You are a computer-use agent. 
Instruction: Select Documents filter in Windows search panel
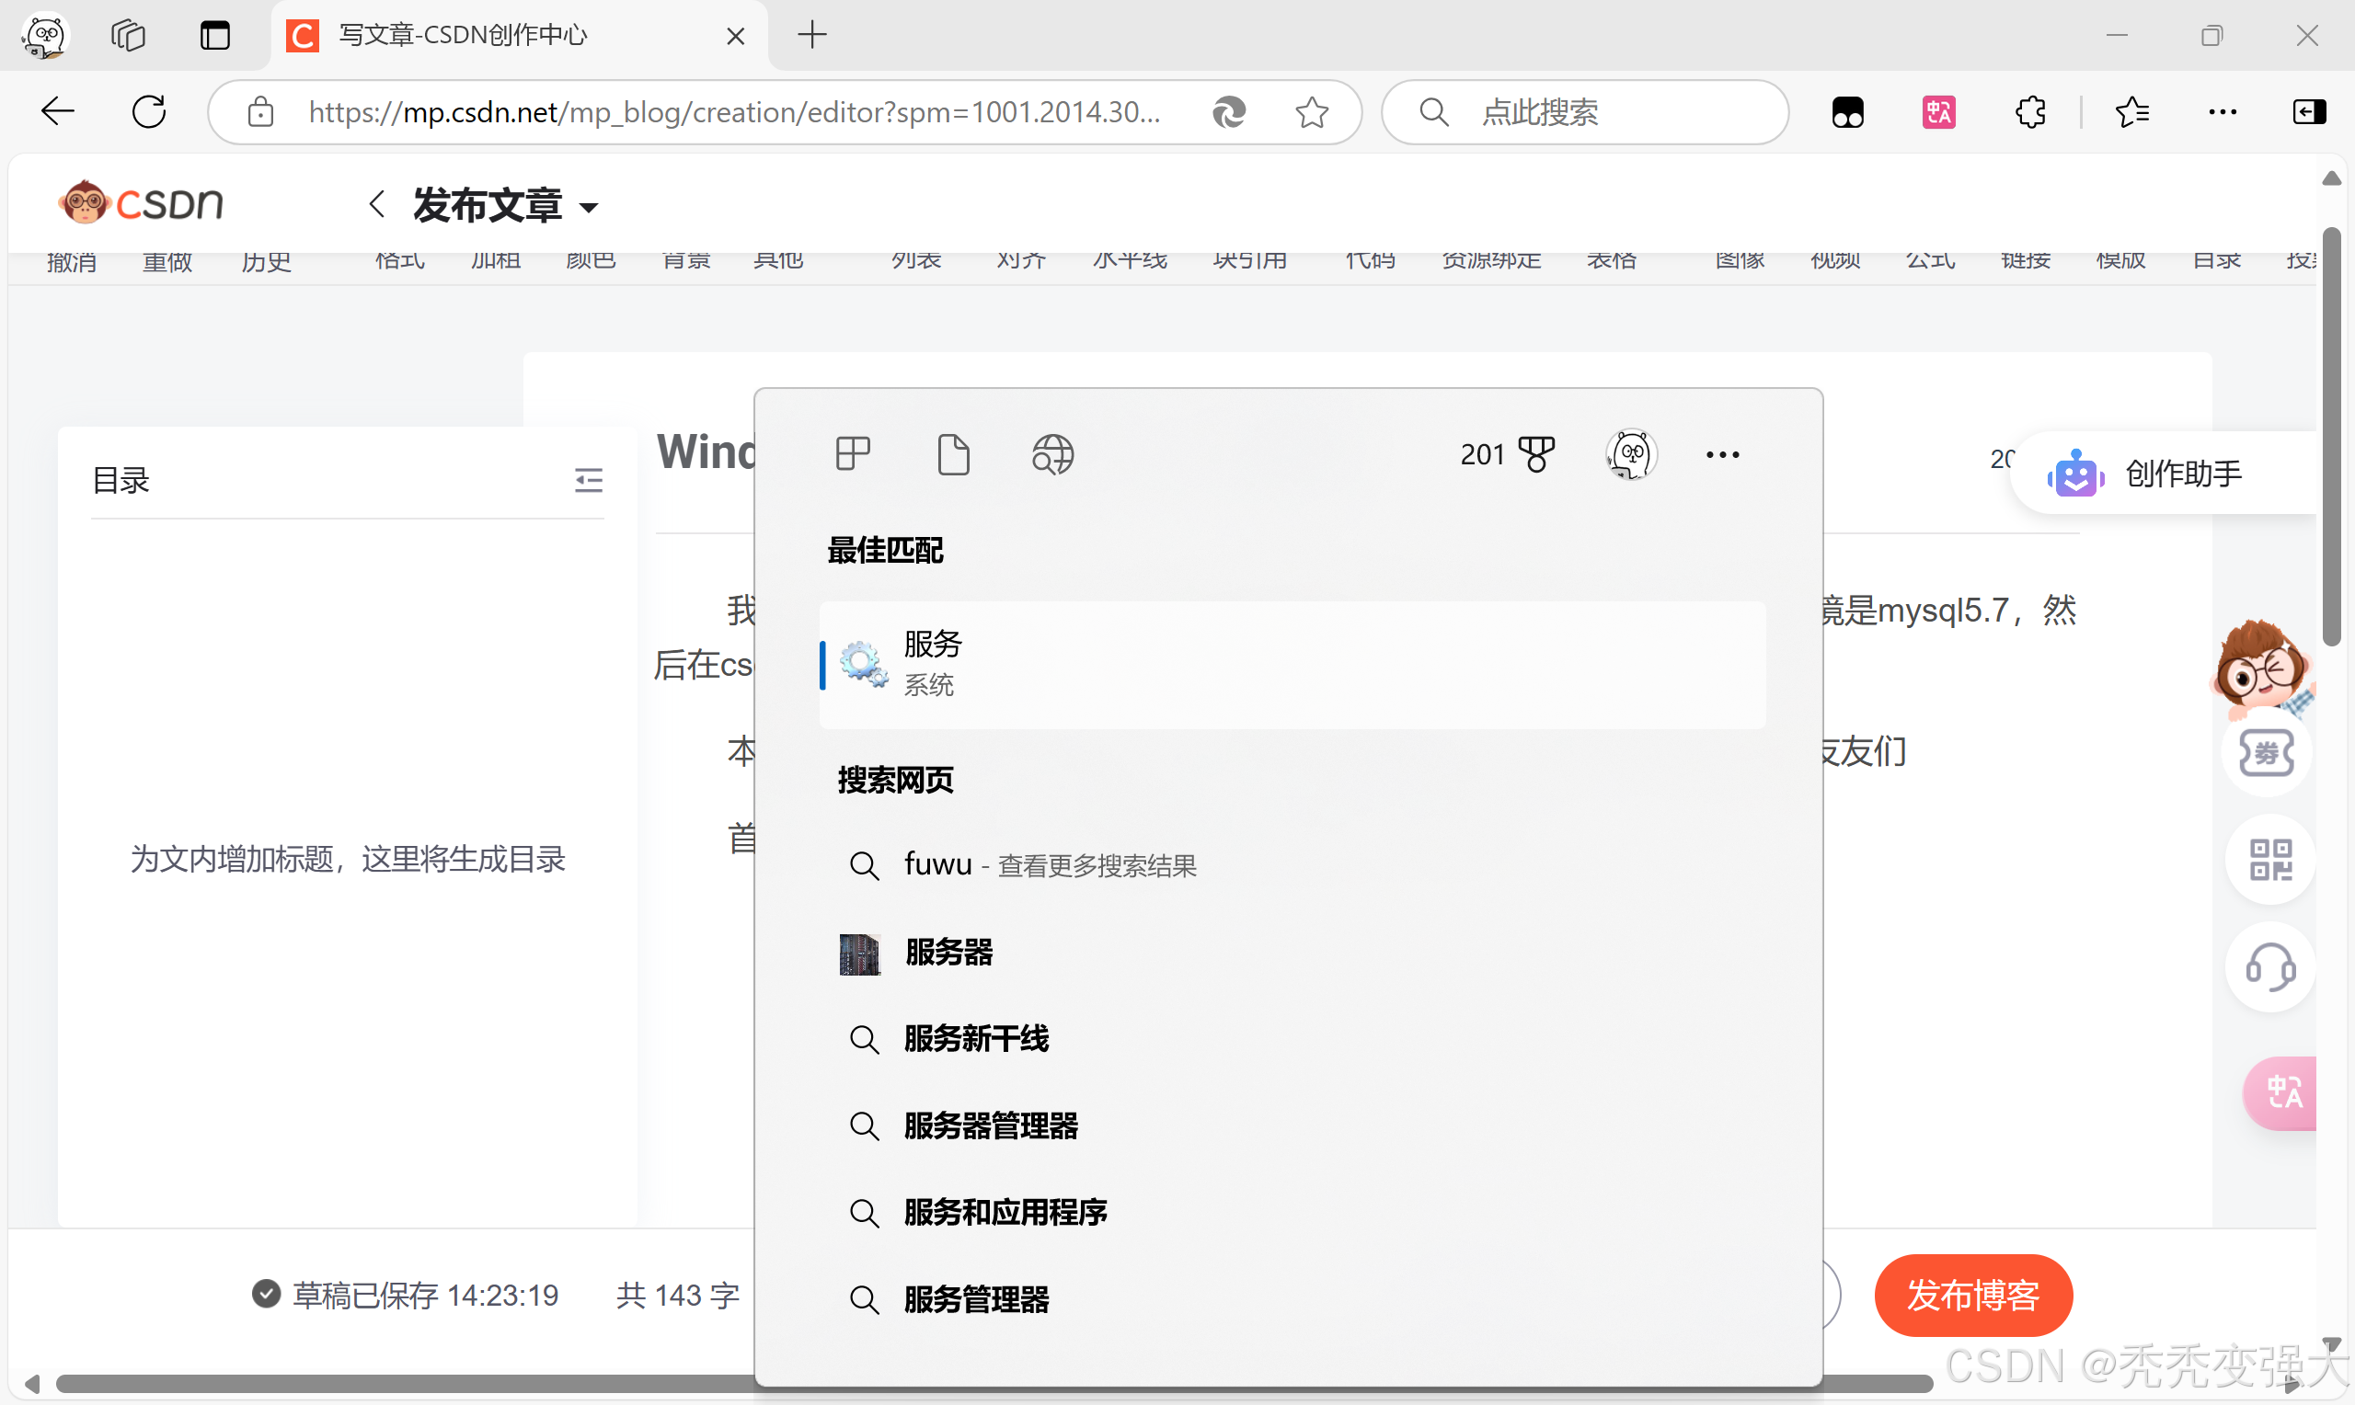coord(954,454)
